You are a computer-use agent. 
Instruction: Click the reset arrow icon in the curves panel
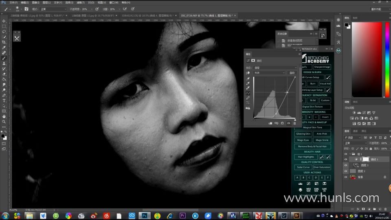[x=282, y=123]
